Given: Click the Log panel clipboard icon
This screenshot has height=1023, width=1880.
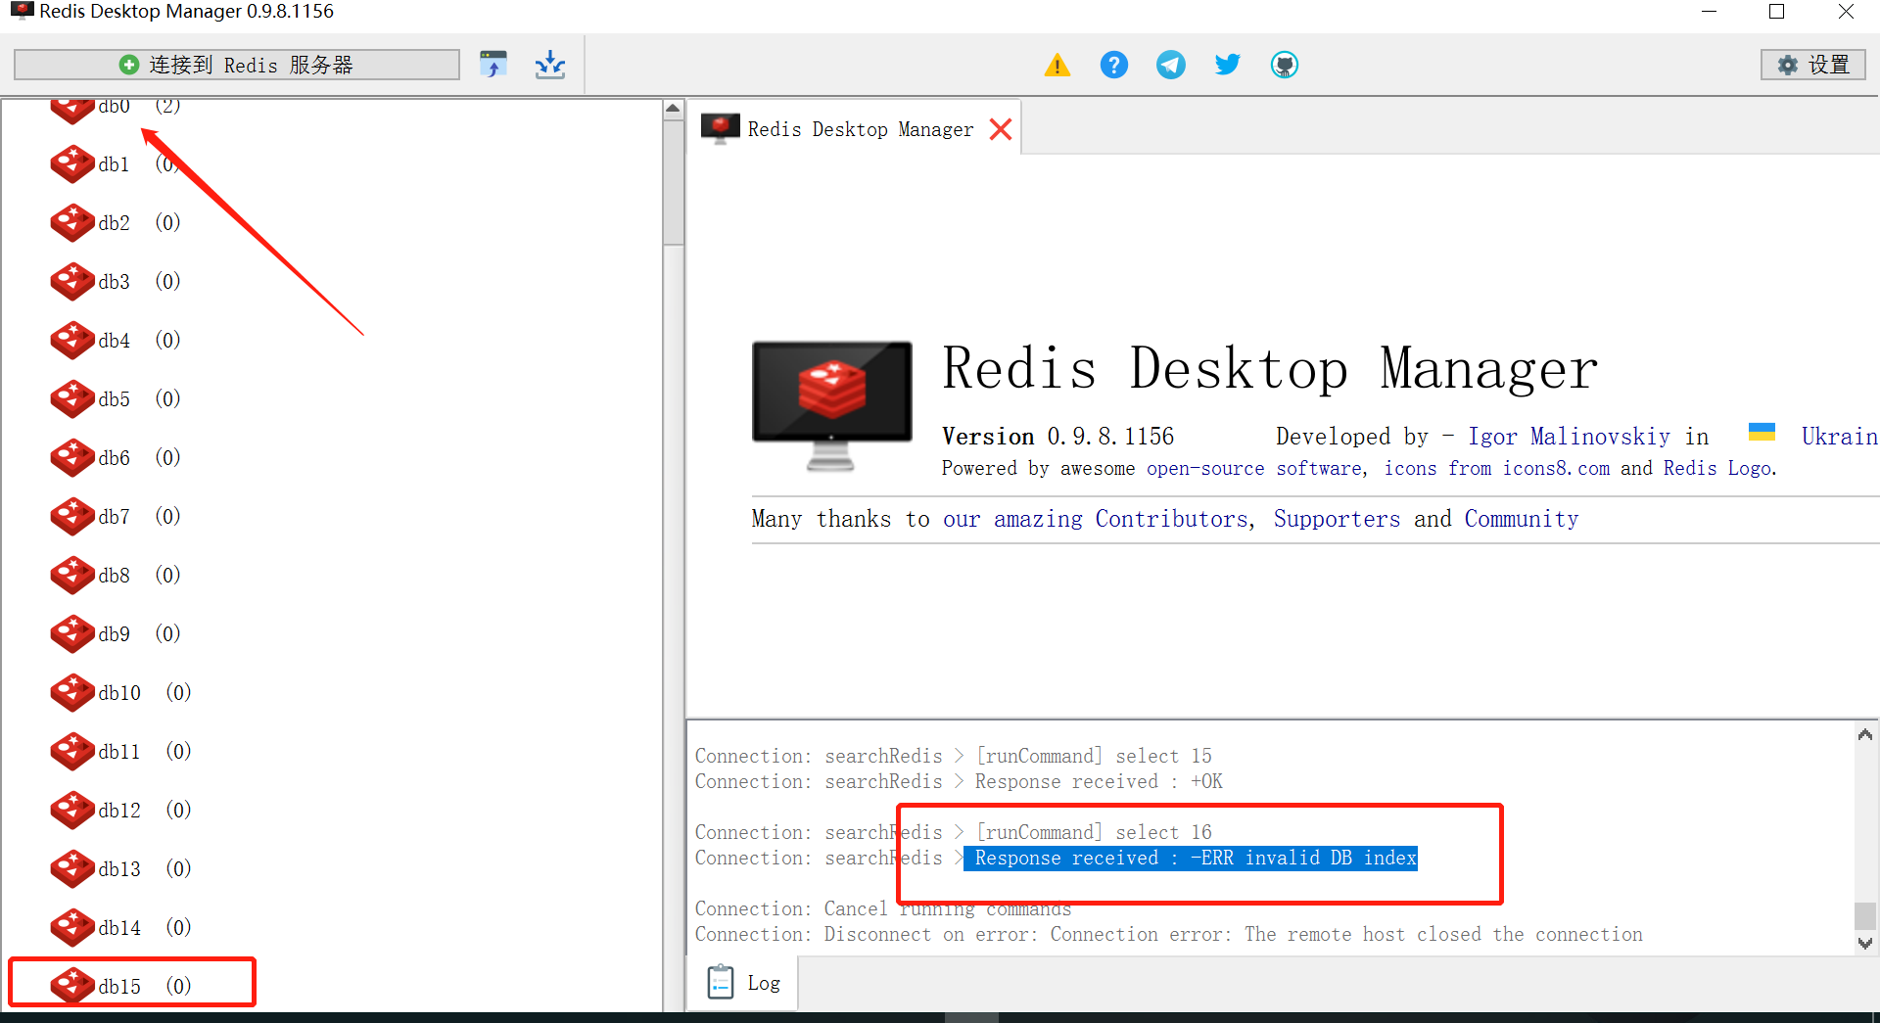Looking at the screenshot, I should click(721, 982).
